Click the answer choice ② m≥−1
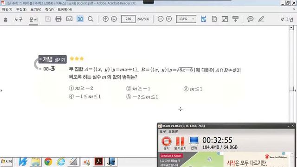The height and width of the screenshot is (167, 297). coord(138,89)
